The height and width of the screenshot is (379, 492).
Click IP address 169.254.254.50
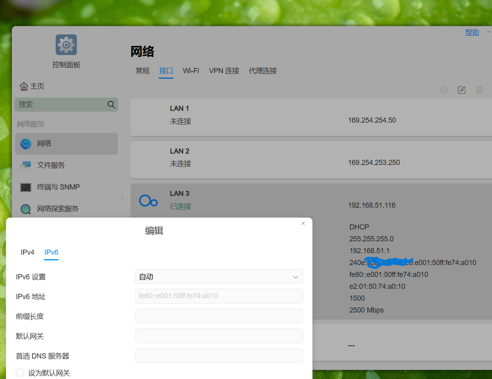pos(372,120)
